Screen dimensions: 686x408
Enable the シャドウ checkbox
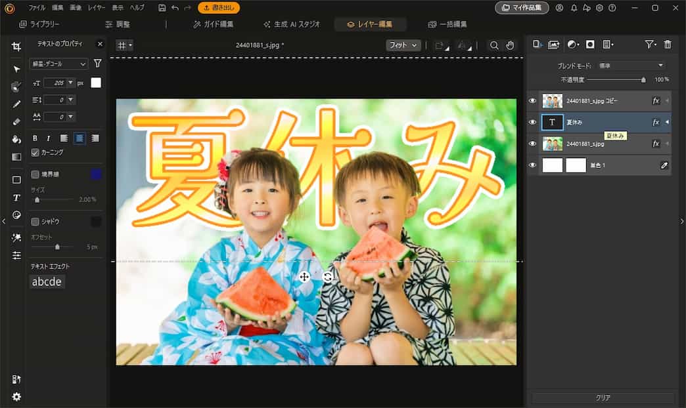(x=35, y=222)
